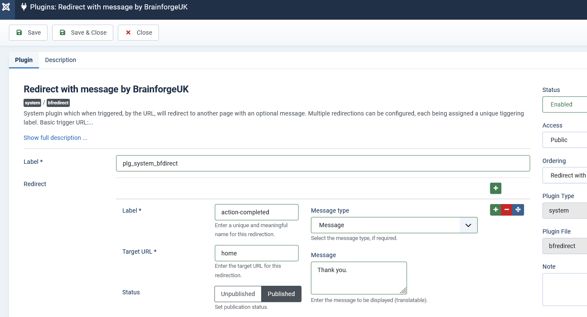Click the plugin Label input field

323,163
